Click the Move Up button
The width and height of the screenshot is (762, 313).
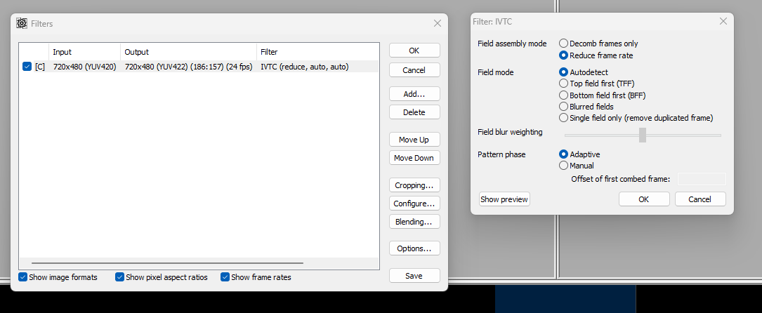pyautogui.click(x=414, y=139)
